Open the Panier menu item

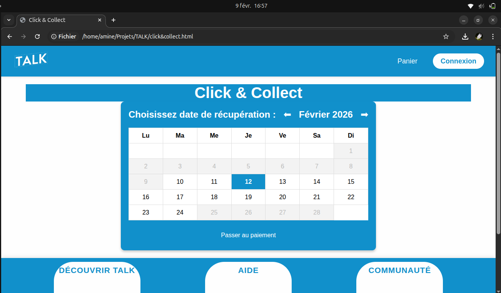407,61
